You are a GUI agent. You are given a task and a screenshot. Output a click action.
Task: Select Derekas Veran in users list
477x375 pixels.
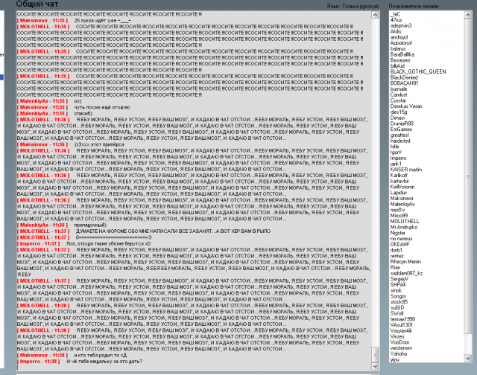(406, 106)
